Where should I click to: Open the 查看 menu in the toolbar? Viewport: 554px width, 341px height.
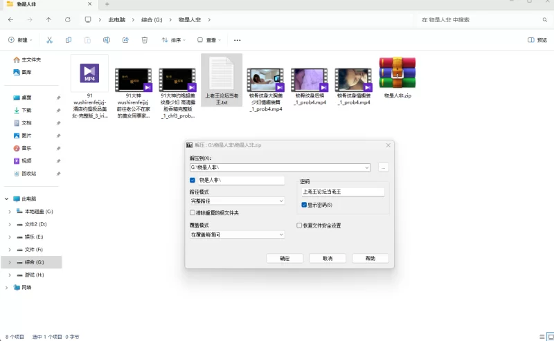pos(210,40)
